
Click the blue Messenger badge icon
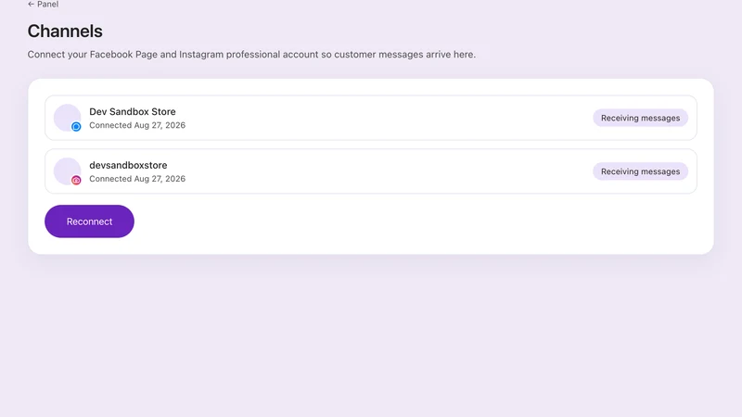tap(76, 127)
